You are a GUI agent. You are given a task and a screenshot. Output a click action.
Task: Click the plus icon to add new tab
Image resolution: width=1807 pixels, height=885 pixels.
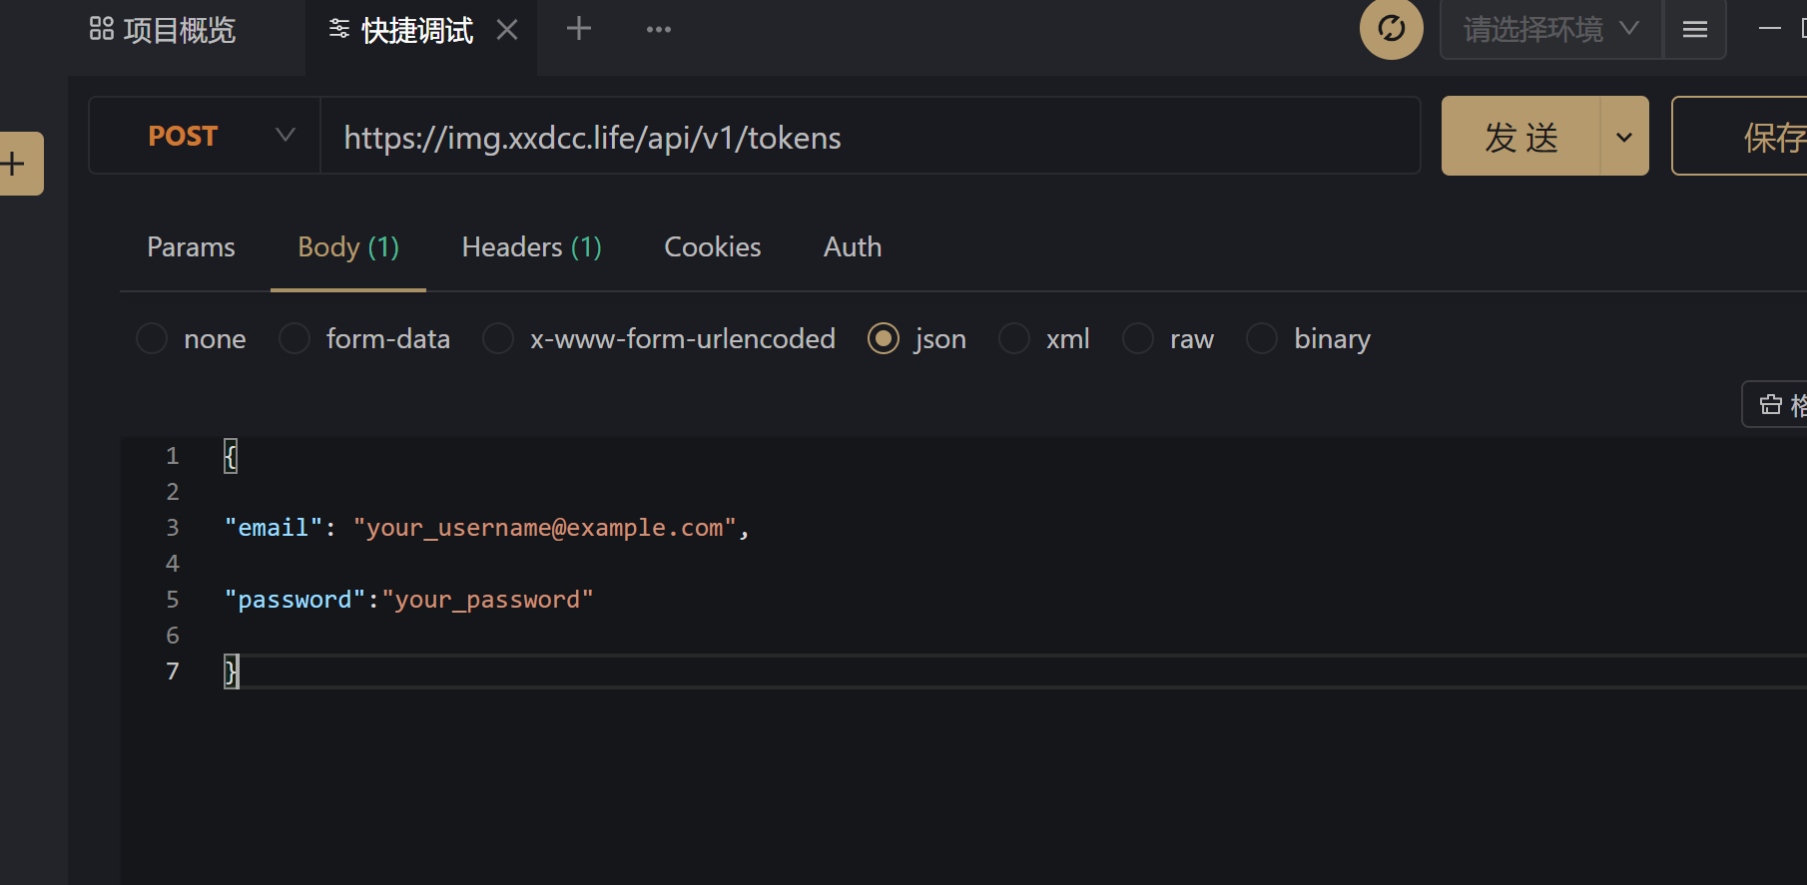pyautogui.click(x=579, y=29)
